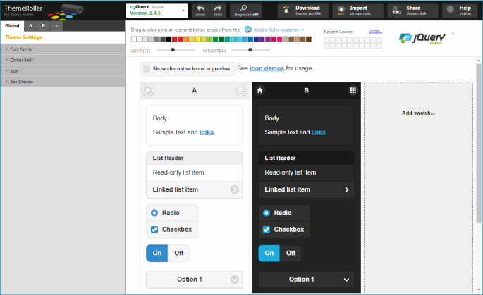This screenshot has height=295, width=483.
Task: Click the icon demos link
Action: coord(267,68)
